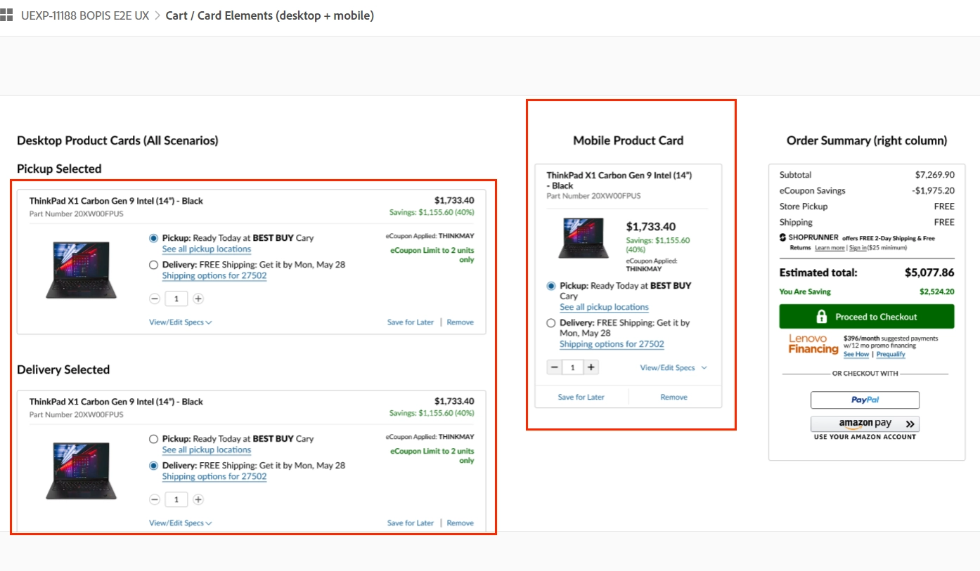
Task: Remove the item in Delivery Selected card
Action: 460,523
